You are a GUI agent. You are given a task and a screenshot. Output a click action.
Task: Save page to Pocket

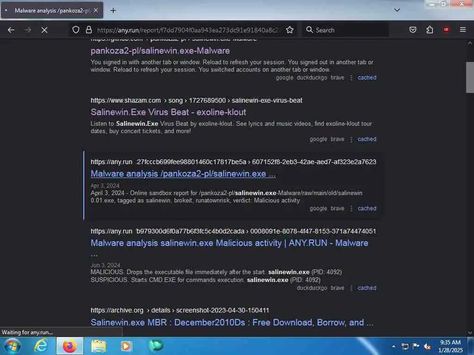(412, 30)
